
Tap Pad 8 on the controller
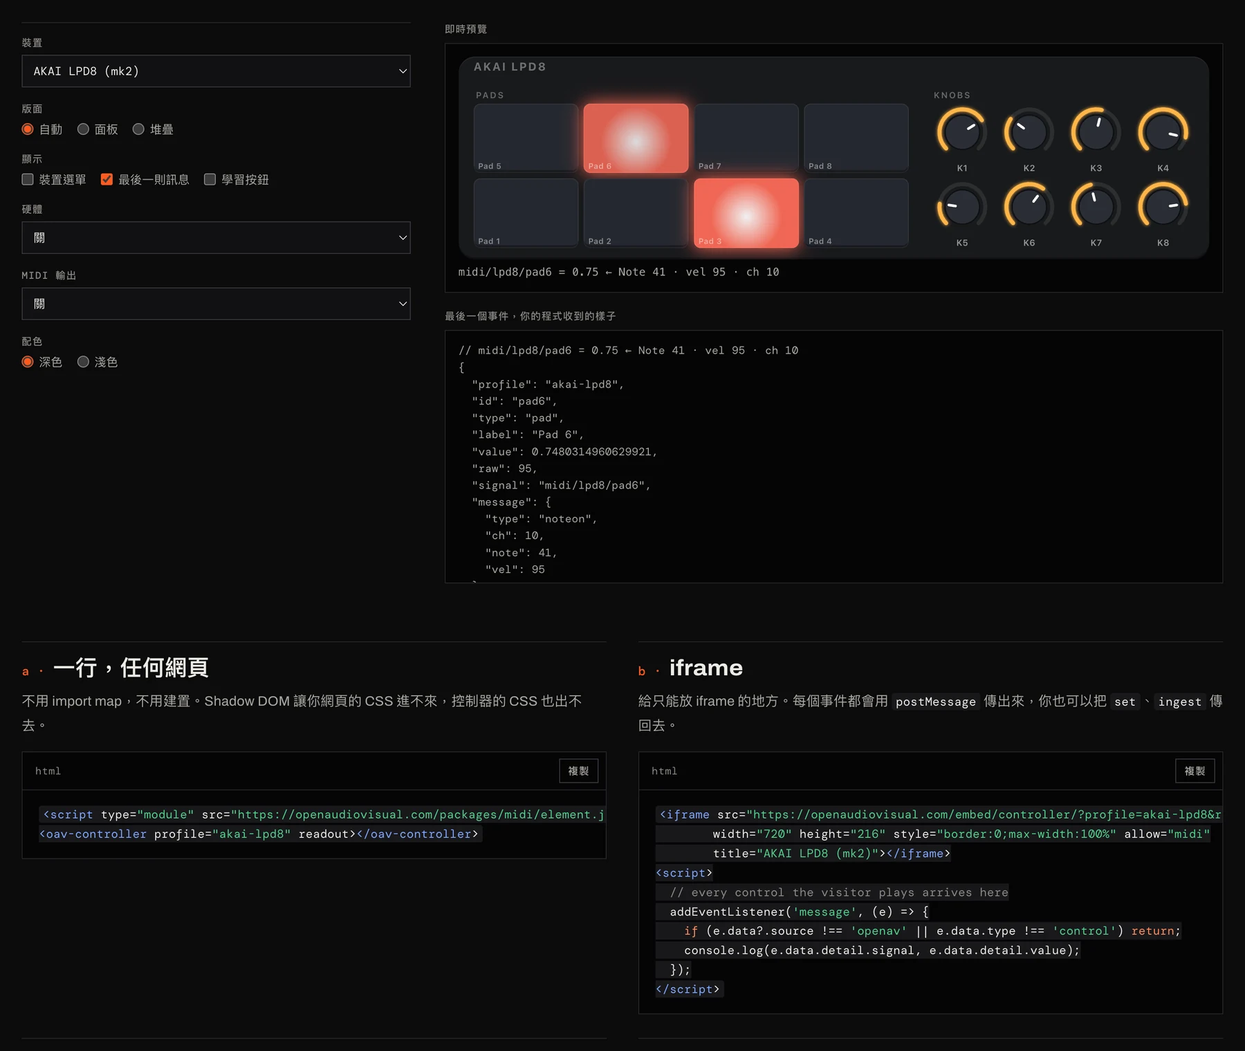point(856,138)
